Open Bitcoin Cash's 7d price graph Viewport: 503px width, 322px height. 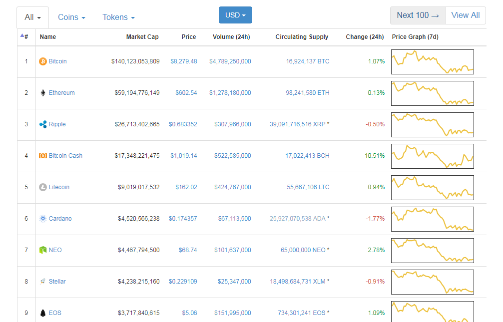point(433,156)
